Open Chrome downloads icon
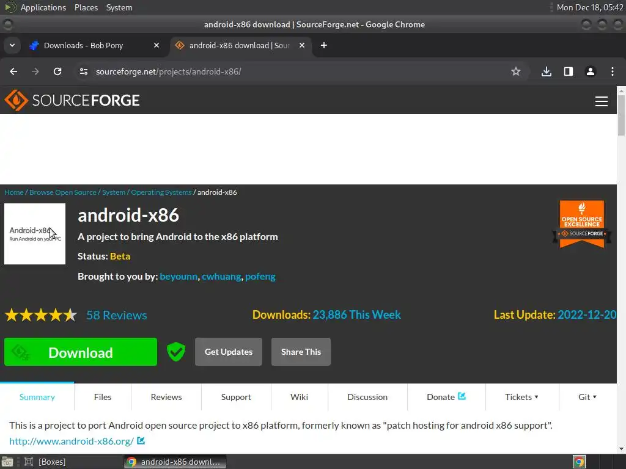 (547, 71)
